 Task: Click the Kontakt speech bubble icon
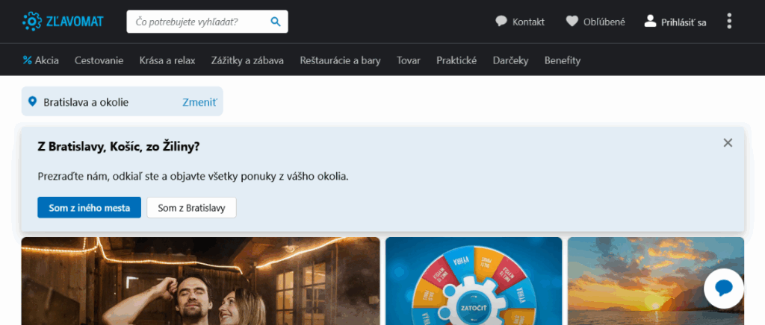[x=501, y=22]
